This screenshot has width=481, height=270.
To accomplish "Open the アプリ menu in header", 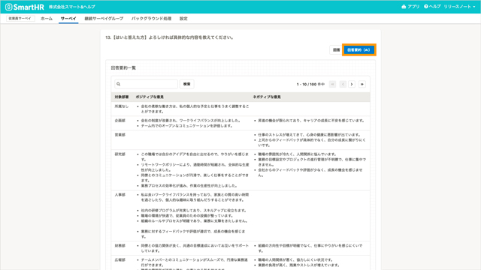I will click(x=410, y=7).
